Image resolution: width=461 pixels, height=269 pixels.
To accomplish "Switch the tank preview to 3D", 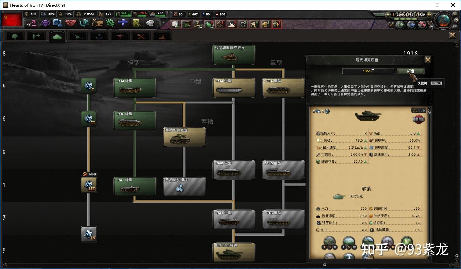I will click(423, 110).
